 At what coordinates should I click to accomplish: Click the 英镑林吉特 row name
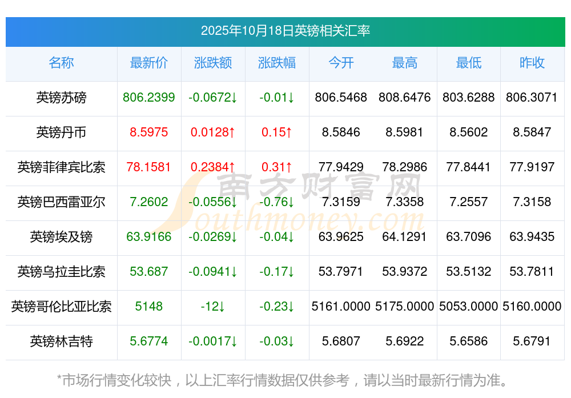tap(61, 341)
